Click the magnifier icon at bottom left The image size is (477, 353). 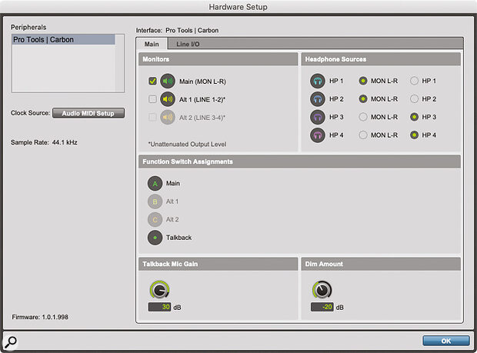tap(11, 341)
